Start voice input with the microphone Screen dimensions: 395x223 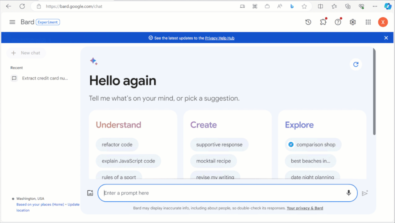(x=348, y=193)
